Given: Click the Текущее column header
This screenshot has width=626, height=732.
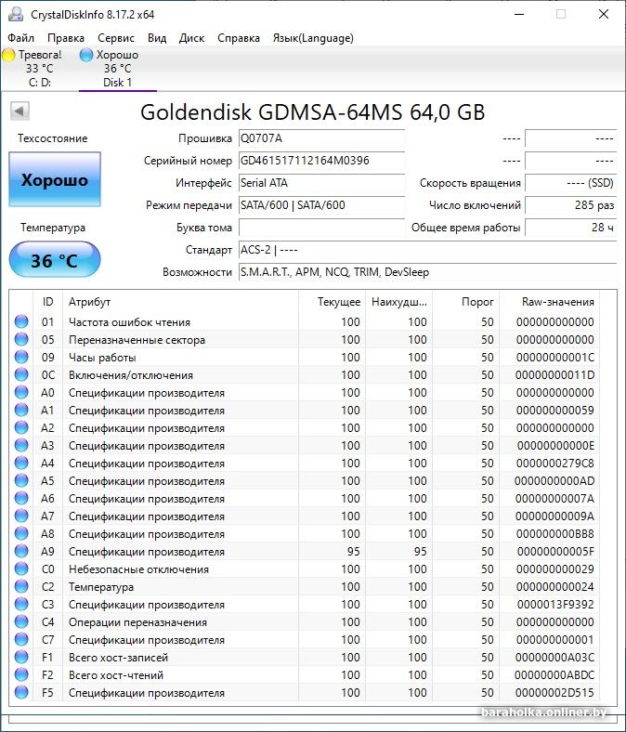Looking at the screenshot, I should tap(333, 302).
